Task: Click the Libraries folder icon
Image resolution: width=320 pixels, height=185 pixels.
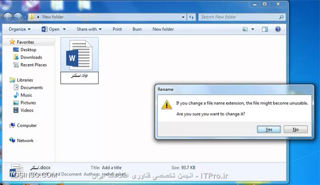Action: 12,80
